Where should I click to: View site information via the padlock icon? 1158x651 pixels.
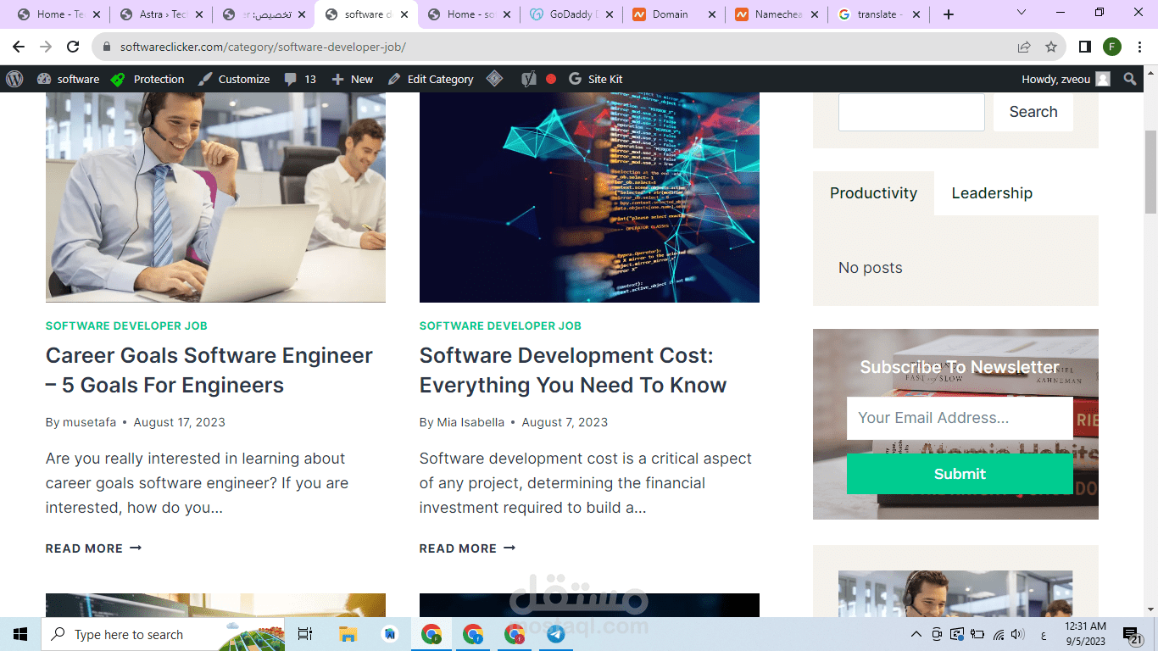click(x=107, y=47)
